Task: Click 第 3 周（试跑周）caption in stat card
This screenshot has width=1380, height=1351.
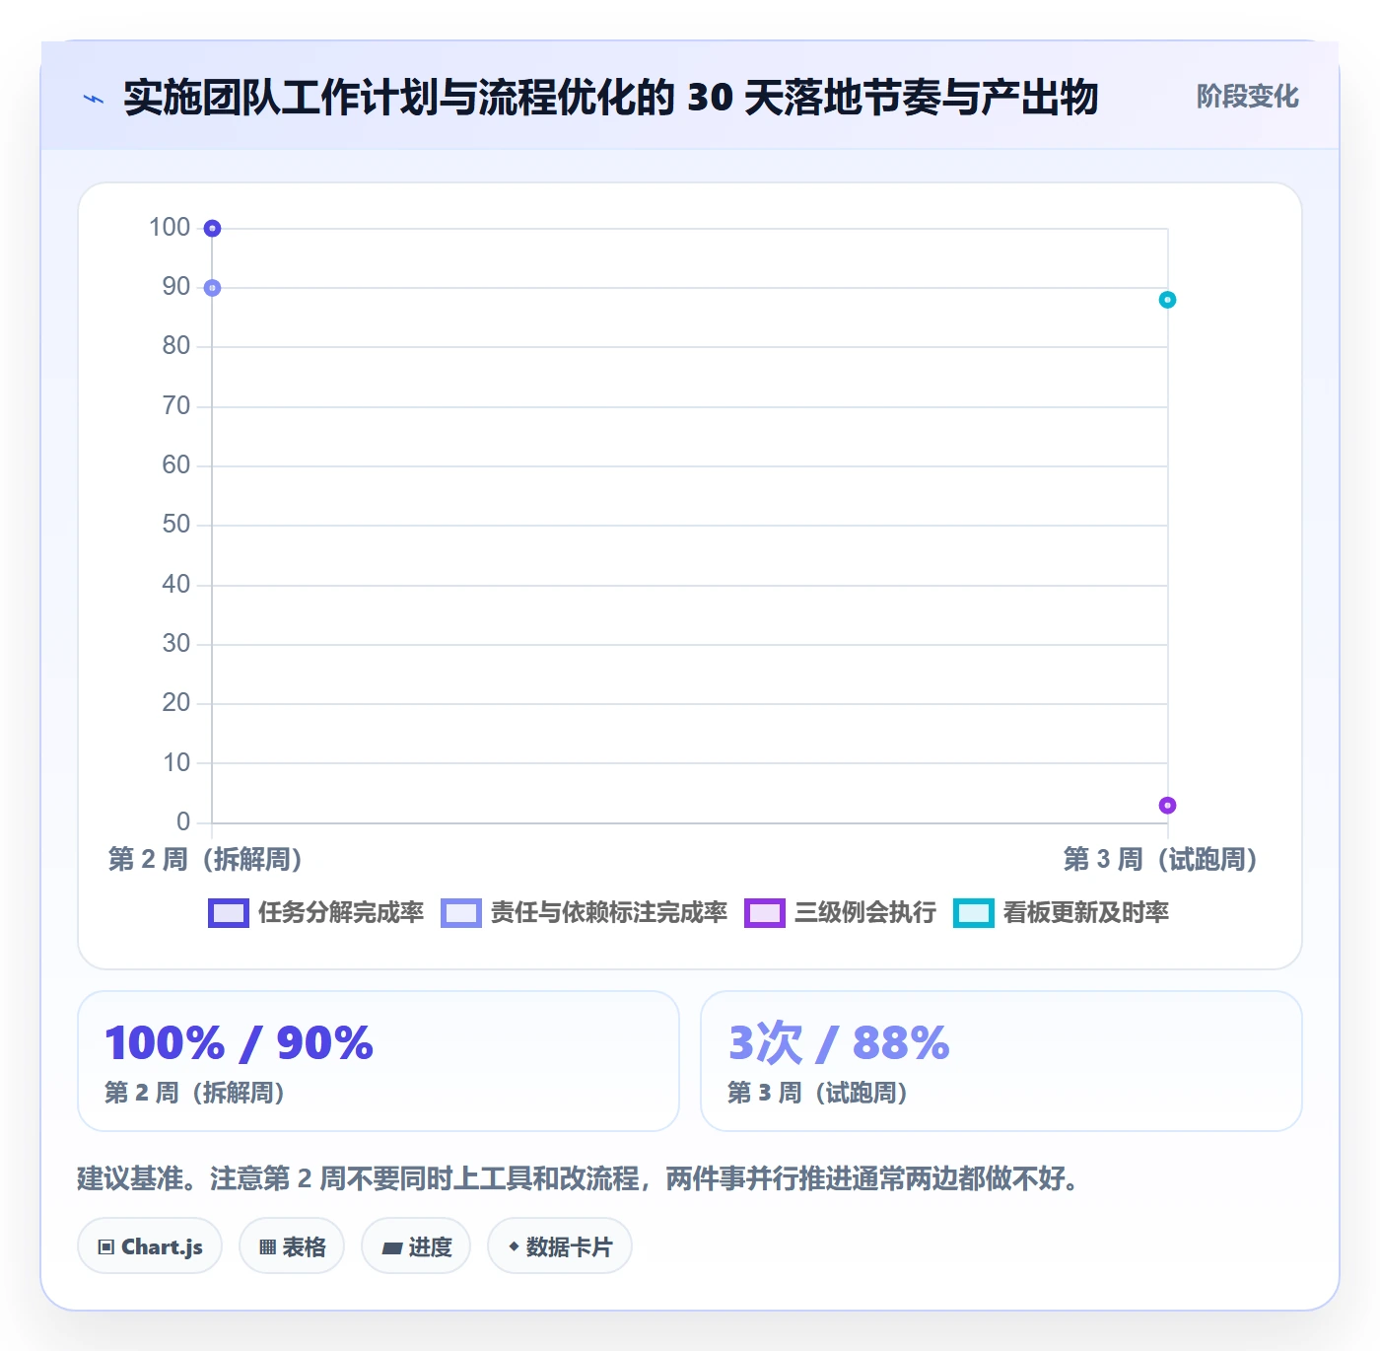Action: pos(818,1093)
